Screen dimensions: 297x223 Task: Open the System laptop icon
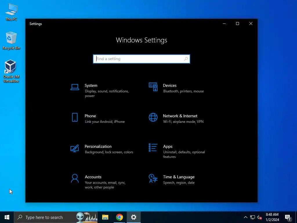click(75, 87)
